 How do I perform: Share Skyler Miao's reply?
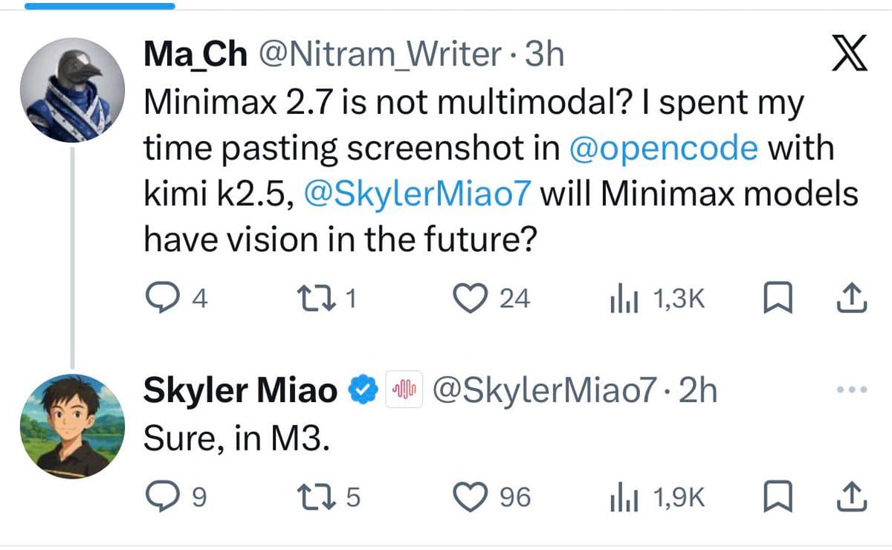coord(852,495)
